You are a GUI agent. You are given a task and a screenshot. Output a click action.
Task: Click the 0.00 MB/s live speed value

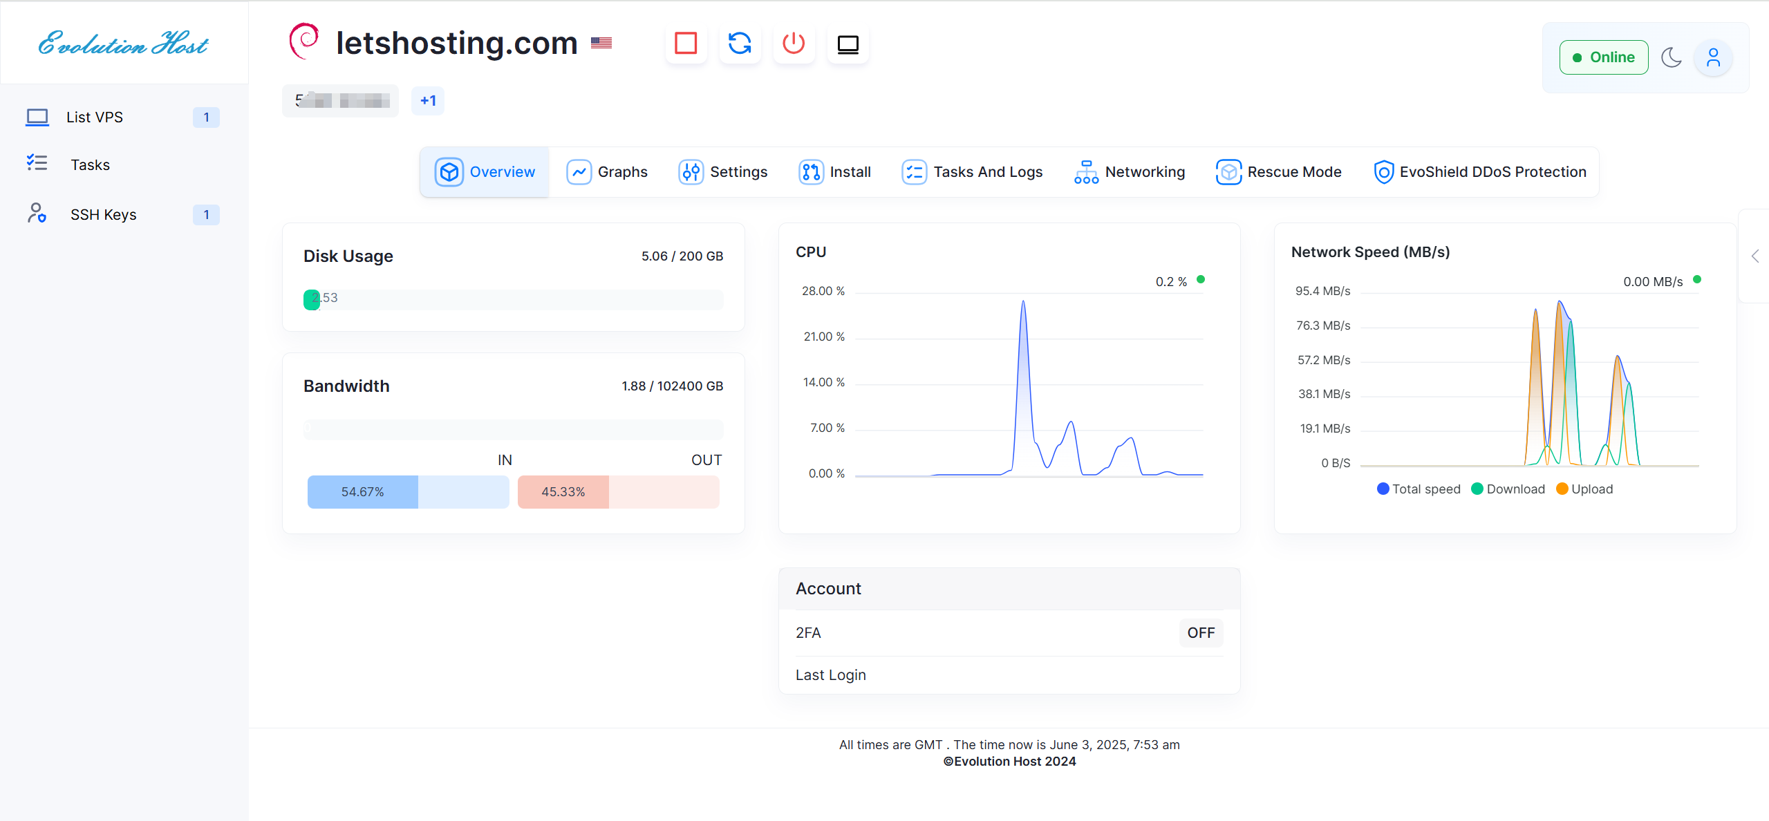click(x=1653, y=281)
